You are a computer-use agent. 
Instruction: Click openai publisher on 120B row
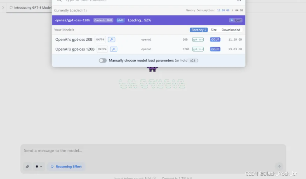coord(146,49)
